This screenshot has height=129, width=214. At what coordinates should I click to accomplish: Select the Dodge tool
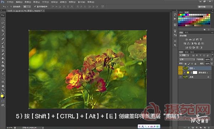tap(3, 66)
